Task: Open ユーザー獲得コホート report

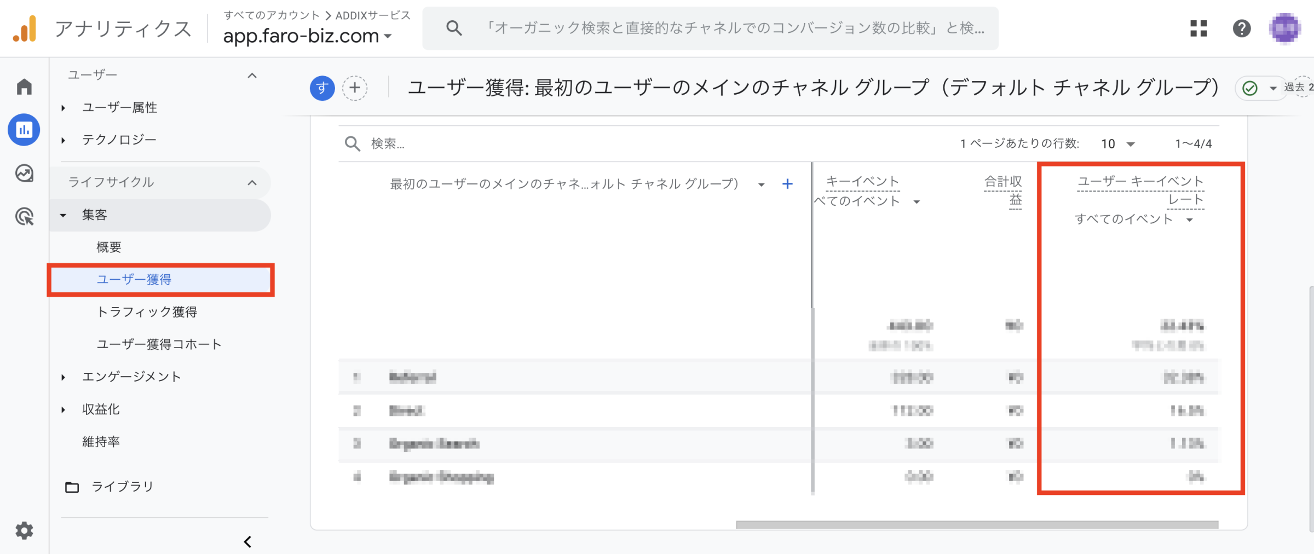Action: 159,344
